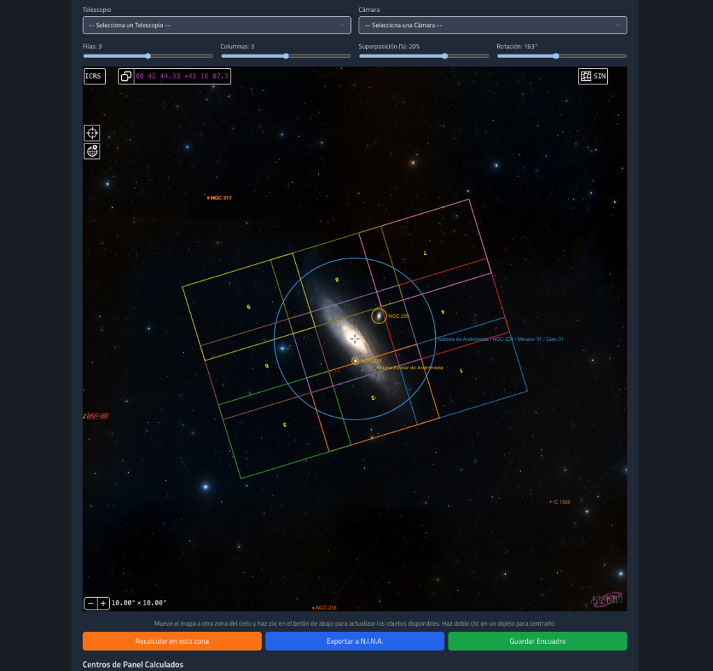
Task: Select the NGC 221 circle marker
Action: (x=355, y=361)
